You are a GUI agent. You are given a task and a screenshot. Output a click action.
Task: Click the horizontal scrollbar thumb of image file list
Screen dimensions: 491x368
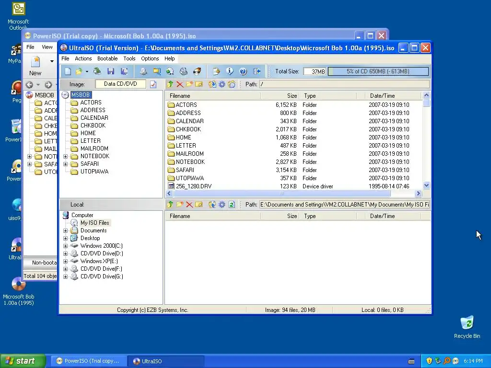click(282, 194)
